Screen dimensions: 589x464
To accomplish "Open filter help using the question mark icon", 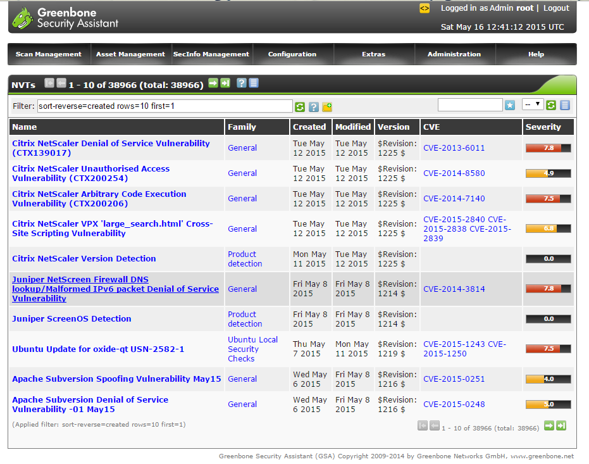I will pyautogui.click(x=314, y=105).
